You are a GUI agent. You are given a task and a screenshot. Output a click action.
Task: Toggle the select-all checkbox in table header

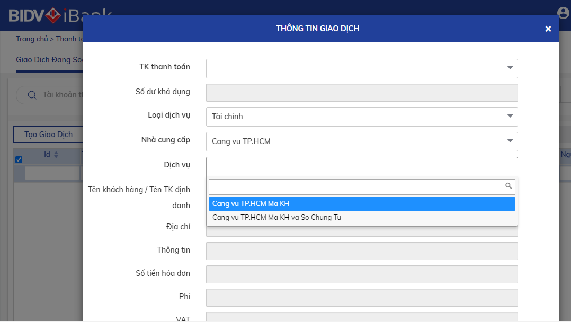pos(19,160)
